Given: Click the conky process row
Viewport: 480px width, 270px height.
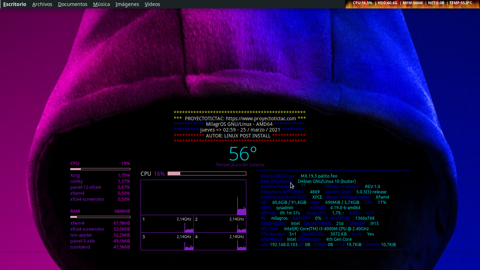Looking at the screenshot, I should [100, 181].
